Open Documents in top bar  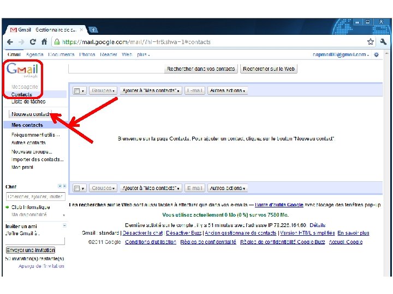[x=61, y=54]
